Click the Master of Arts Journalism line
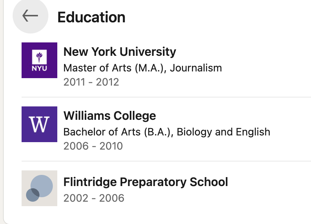 142,68
